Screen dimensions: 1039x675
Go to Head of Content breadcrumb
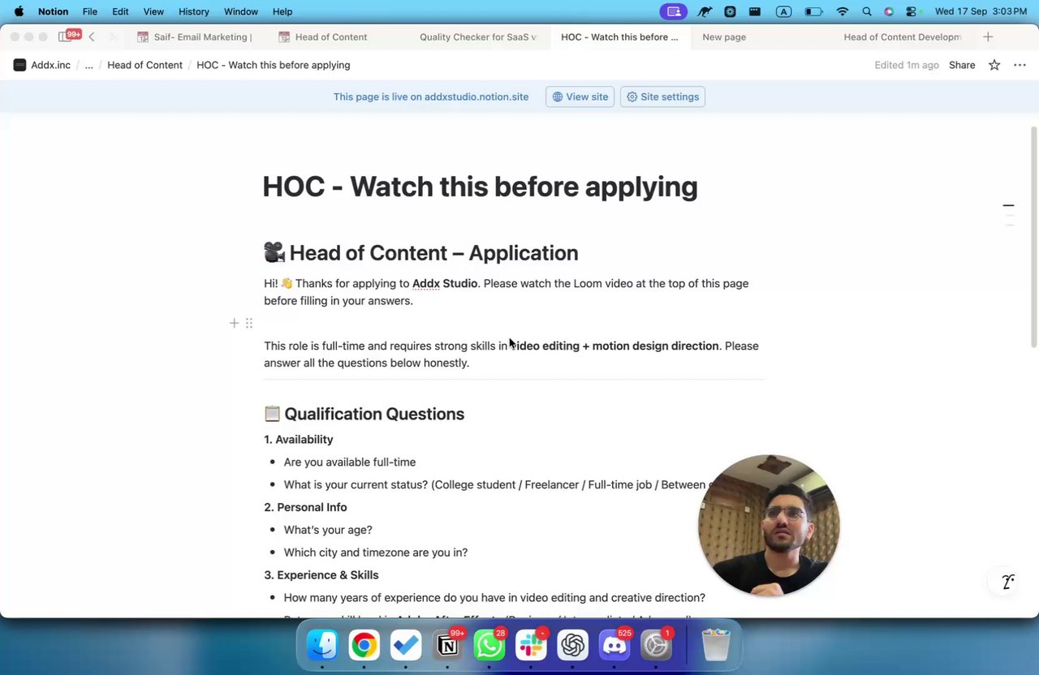(x=144, y=65)
